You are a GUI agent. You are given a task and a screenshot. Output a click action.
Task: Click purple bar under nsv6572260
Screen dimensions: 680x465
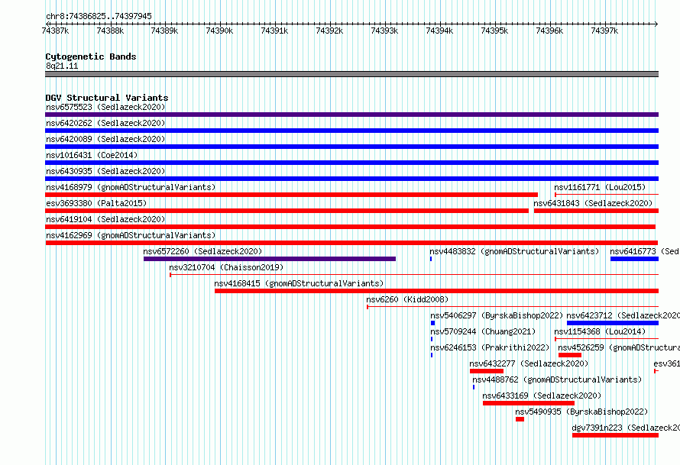270,259
